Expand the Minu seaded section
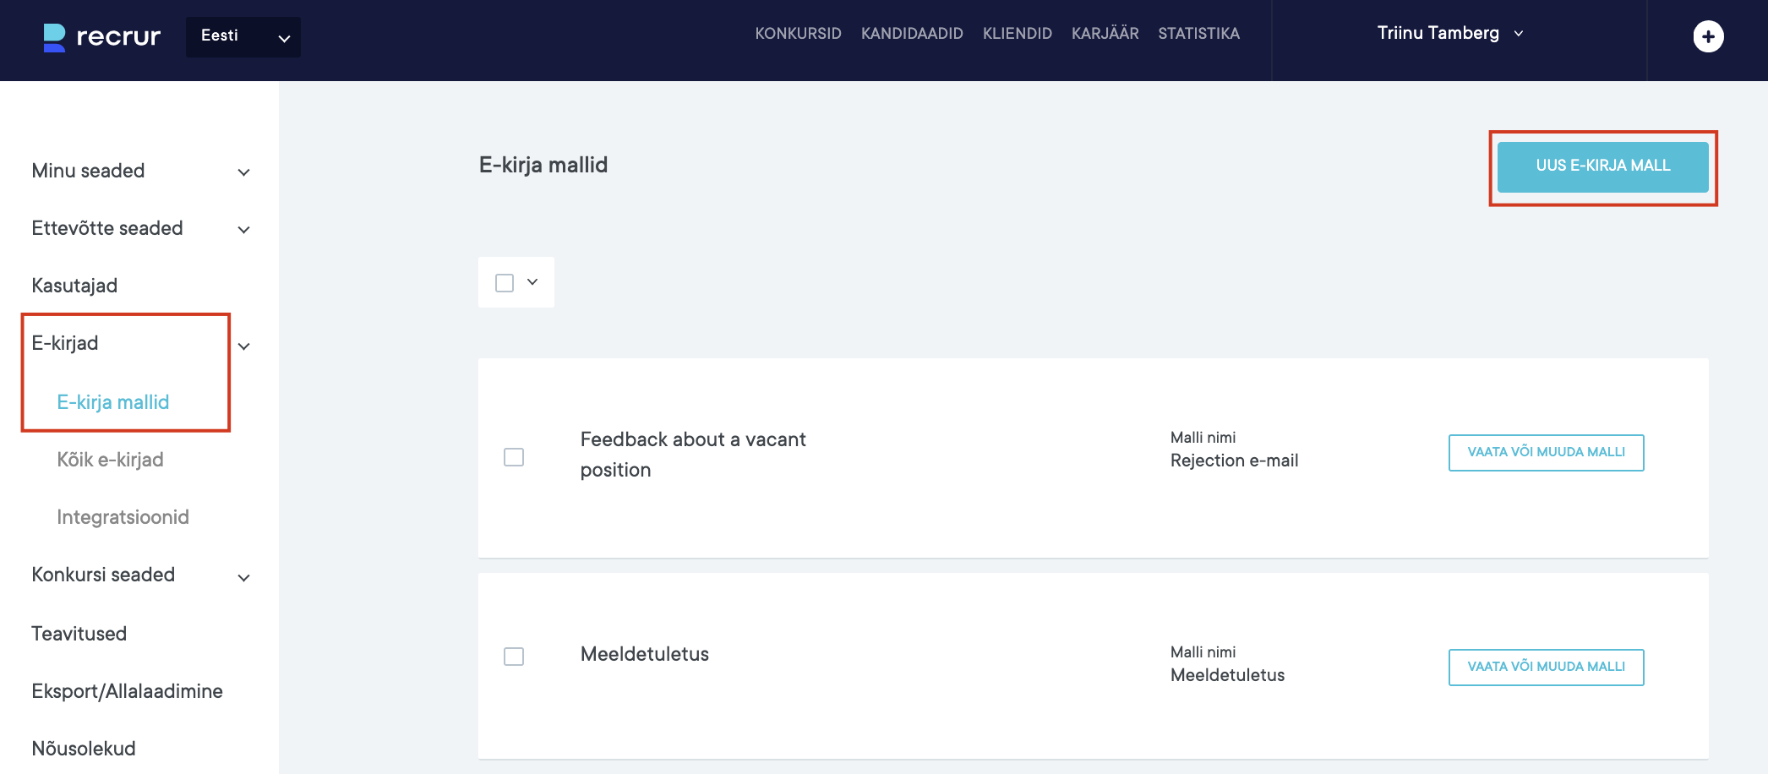 (243, 172)
